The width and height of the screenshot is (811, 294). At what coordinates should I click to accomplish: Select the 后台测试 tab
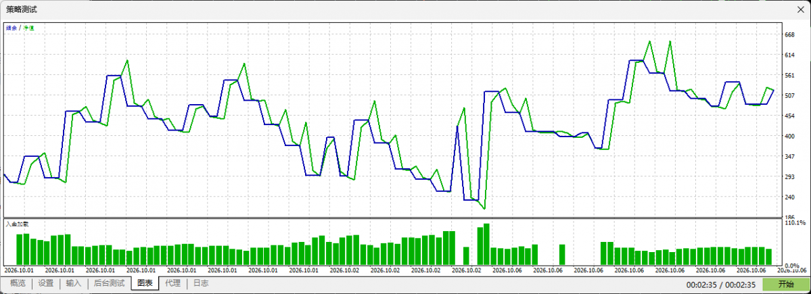(x=109, y=283)
